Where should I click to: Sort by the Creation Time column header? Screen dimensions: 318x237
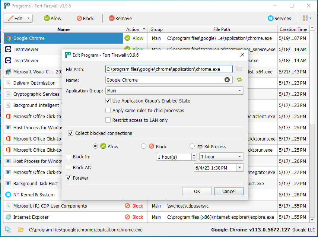[293, 29]
